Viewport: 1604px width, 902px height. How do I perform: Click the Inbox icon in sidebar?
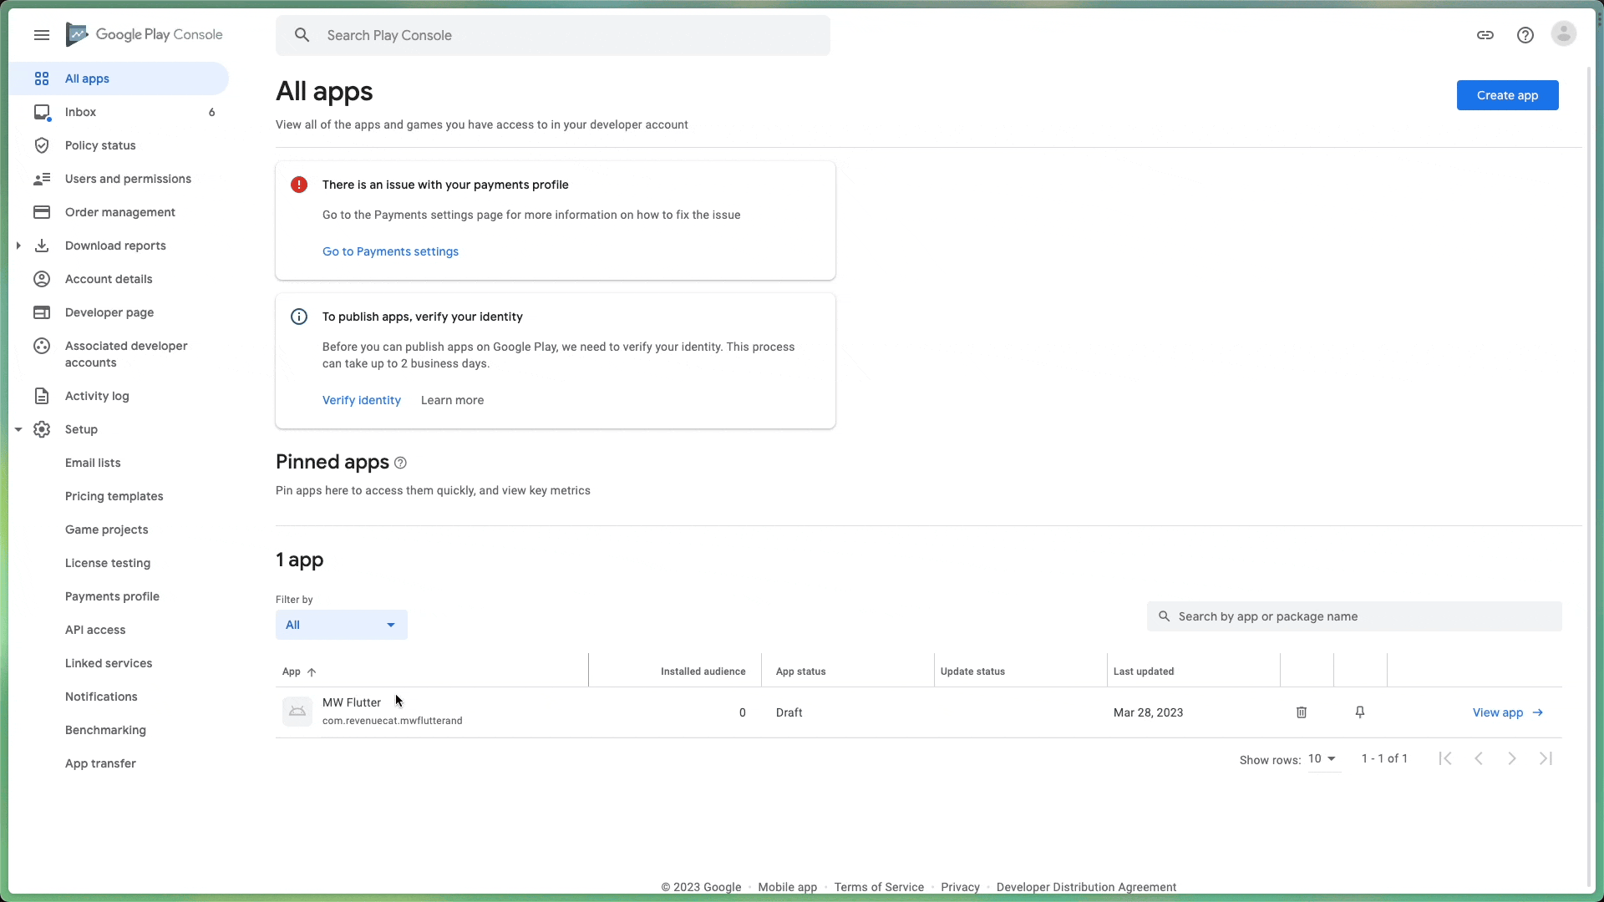[x=42, y=112]
